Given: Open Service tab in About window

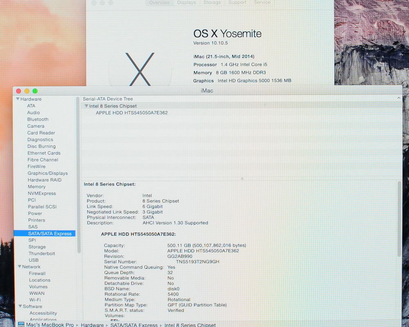Looking at the screenshot, I should (x=262, y=2).
